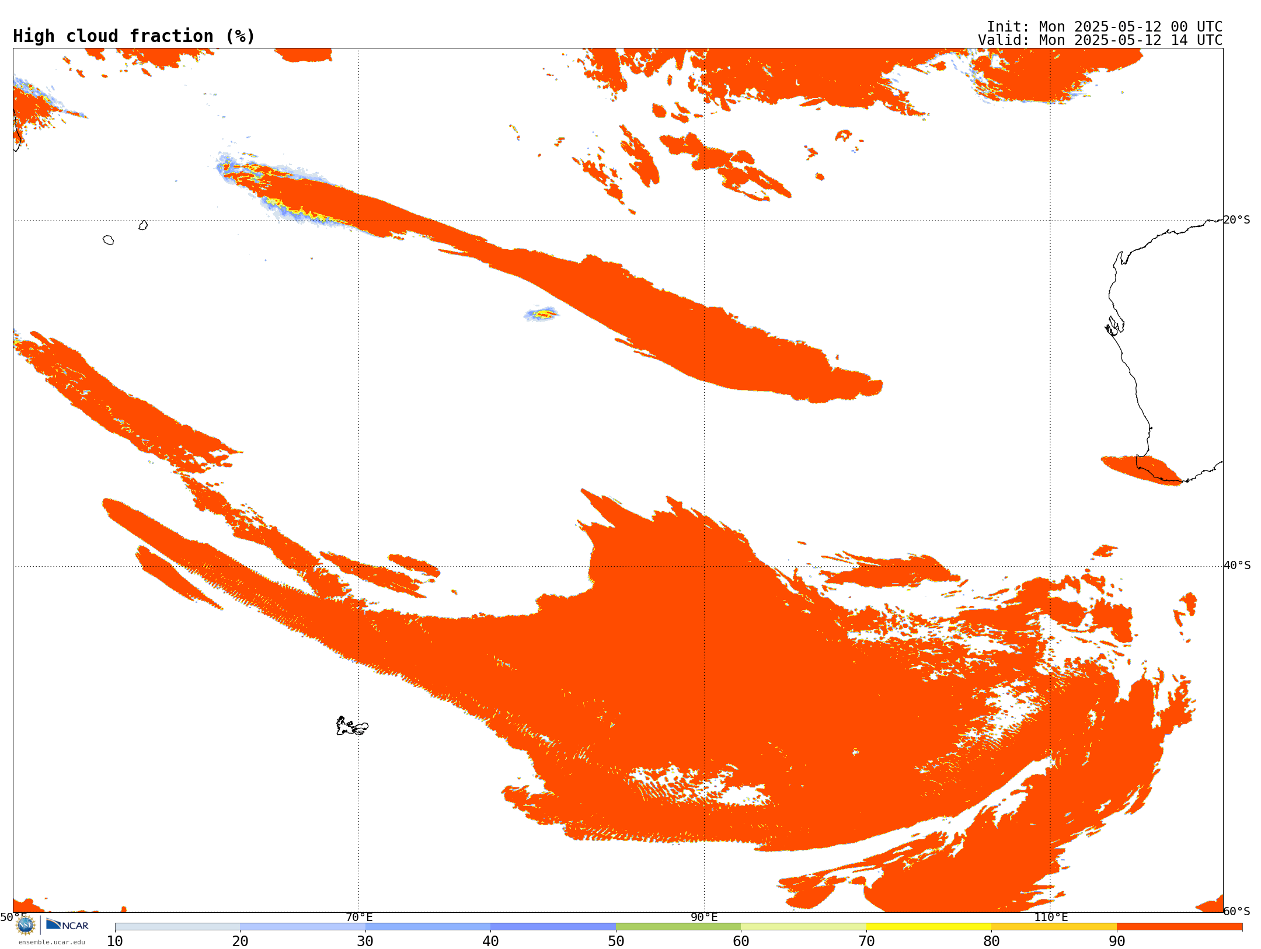
Task: Click the 70–80 yellow colorbar segment
Action: [x=929, y=926]
